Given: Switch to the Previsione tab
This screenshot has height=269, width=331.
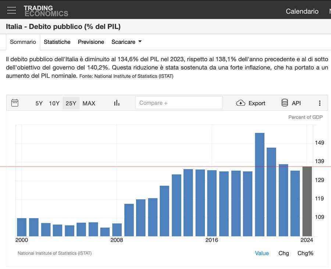Looking at the screenshot, I should point(91,42).
